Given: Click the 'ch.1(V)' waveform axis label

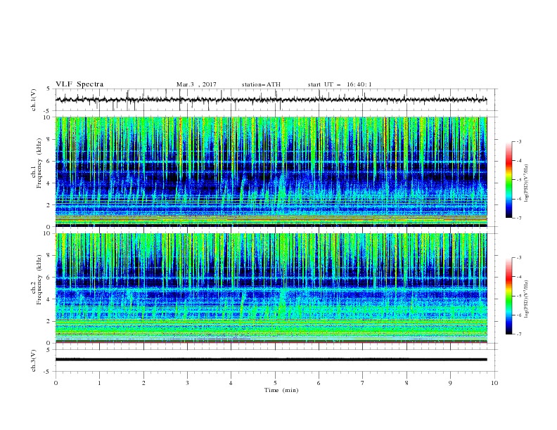Looking at the screenshot, I should (34, 100).
